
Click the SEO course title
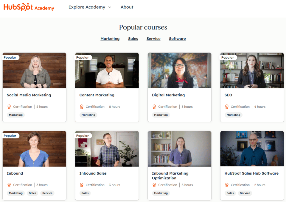(x=229, y=95)
